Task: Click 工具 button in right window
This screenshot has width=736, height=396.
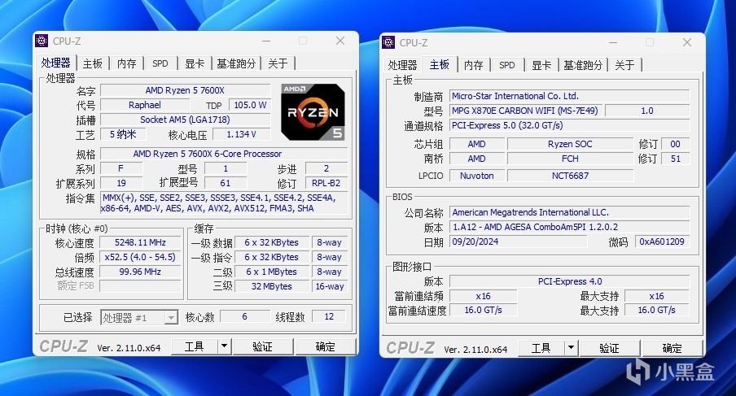Action: (x=541, y=348)
